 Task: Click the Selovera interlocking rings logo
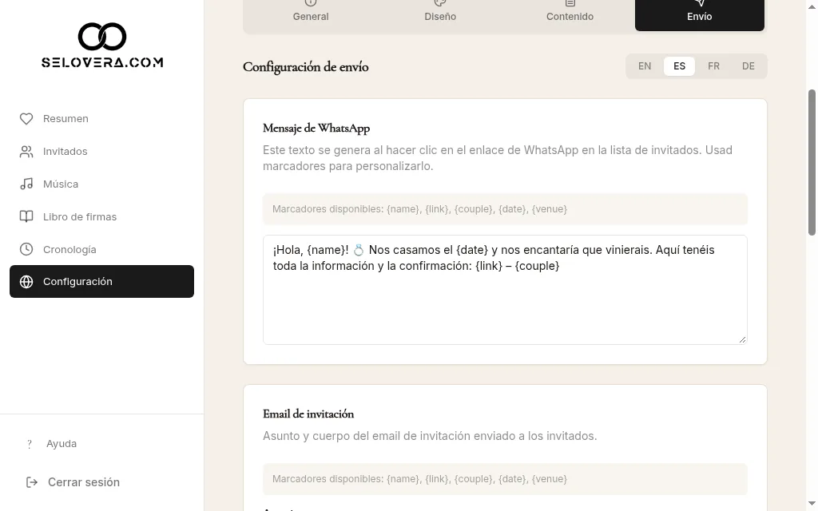pyautogui.click(x=102, y=37)
